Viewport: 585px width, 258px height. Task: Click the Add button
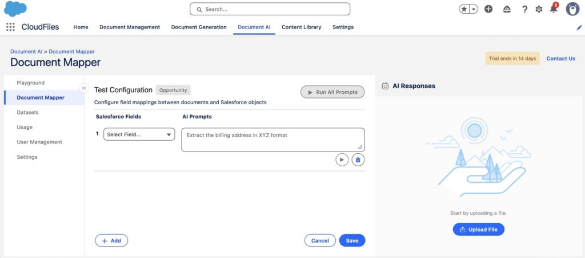click(x=111, y=240)
